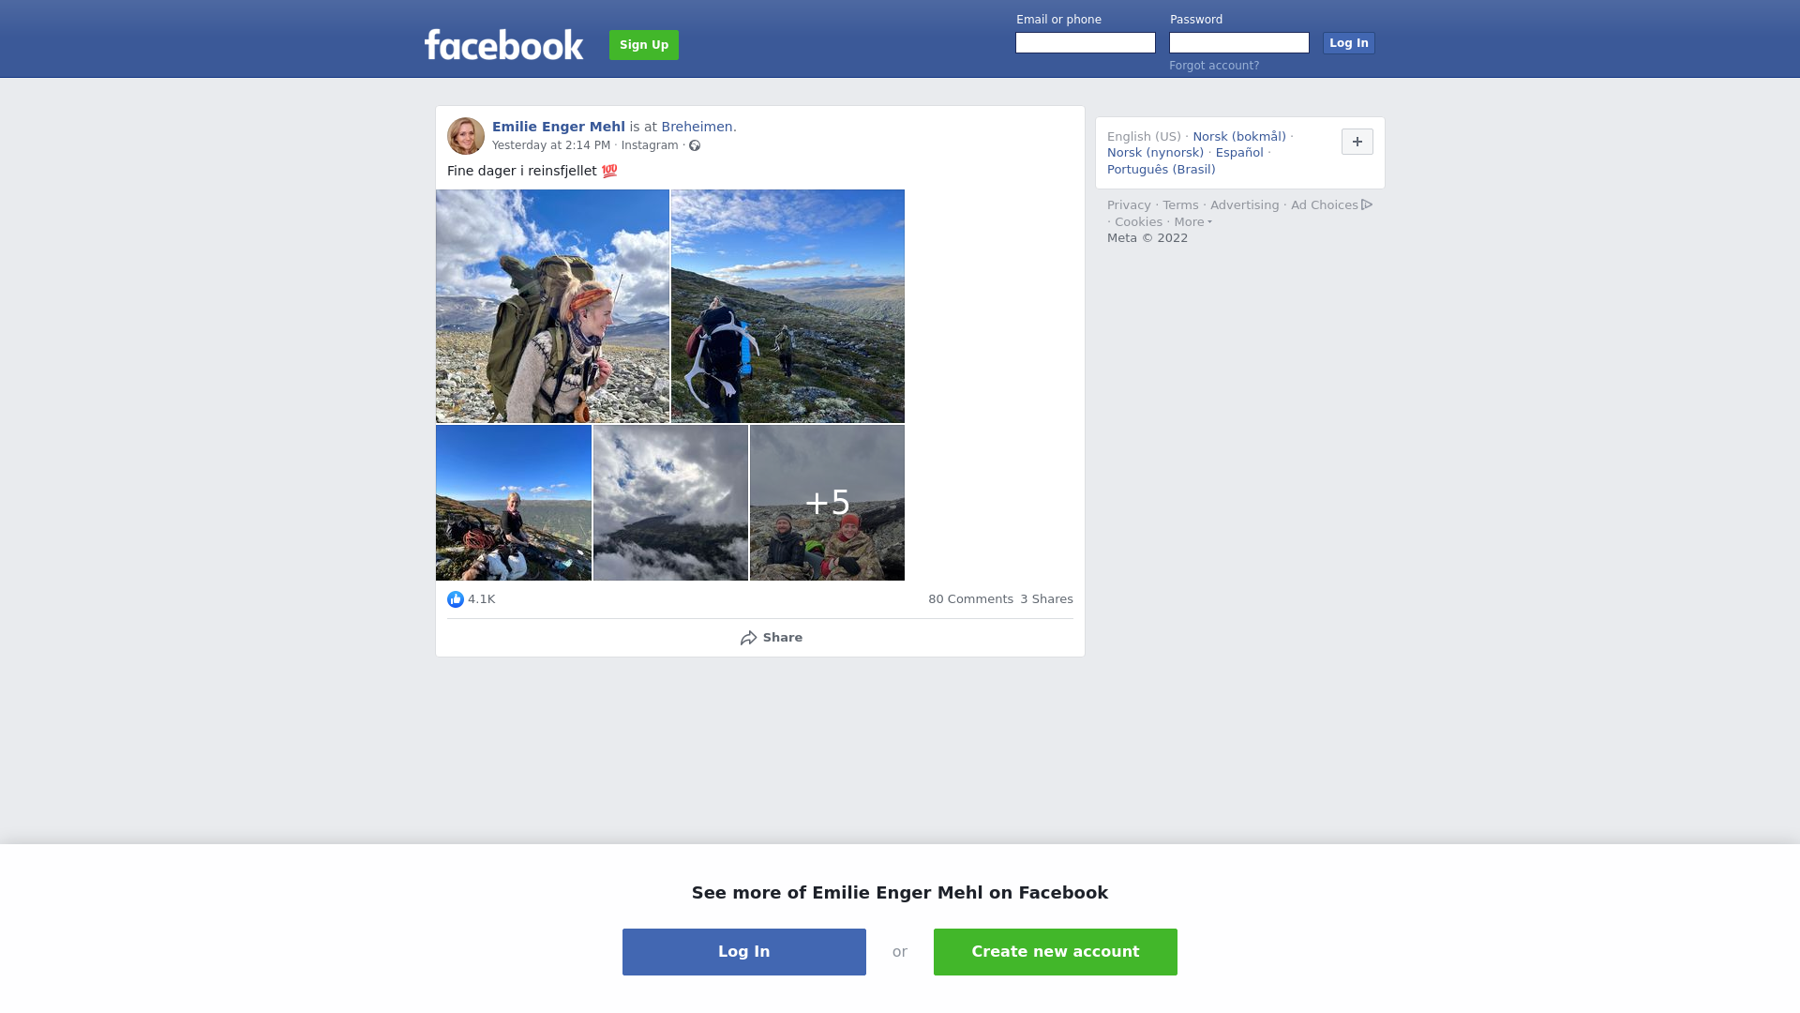Click the Email or phone field
This screenshot has width=1800, height=1013.
(1086, 43)
